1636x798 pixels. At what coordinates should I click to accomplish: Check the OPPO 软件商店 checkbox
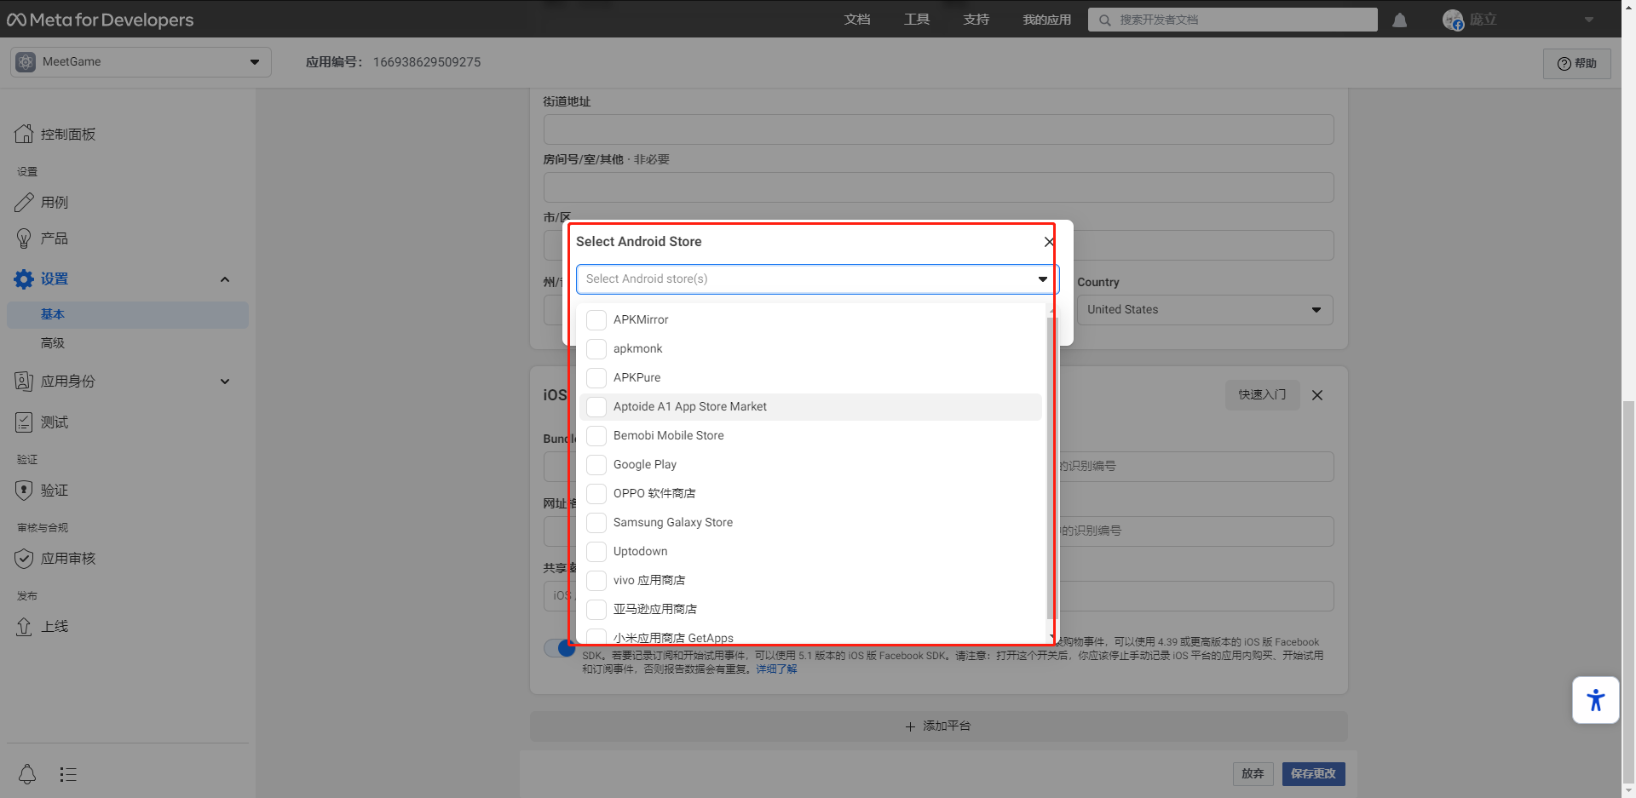point(596,493)
